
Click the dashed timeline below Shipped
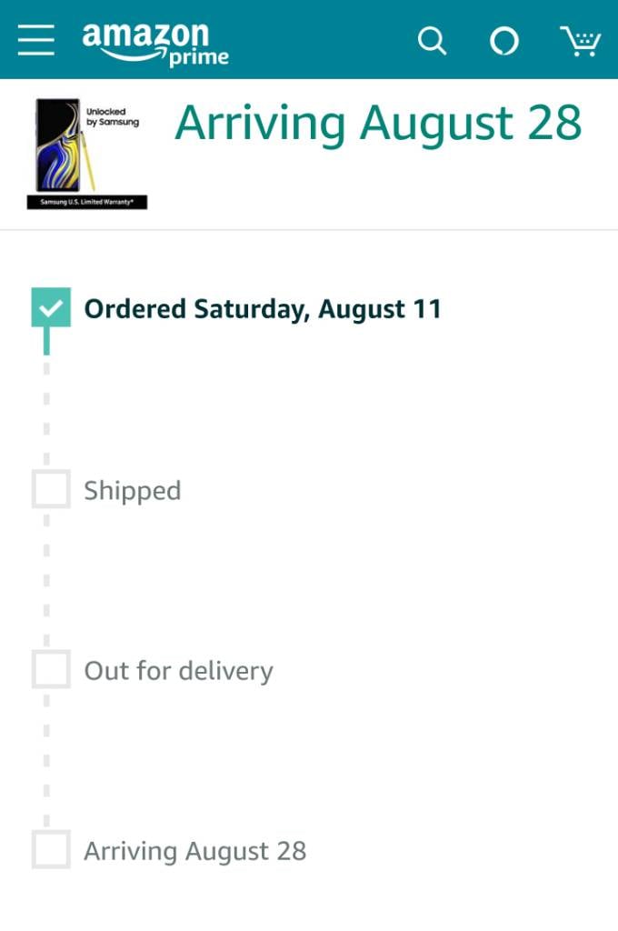(47, 579)
